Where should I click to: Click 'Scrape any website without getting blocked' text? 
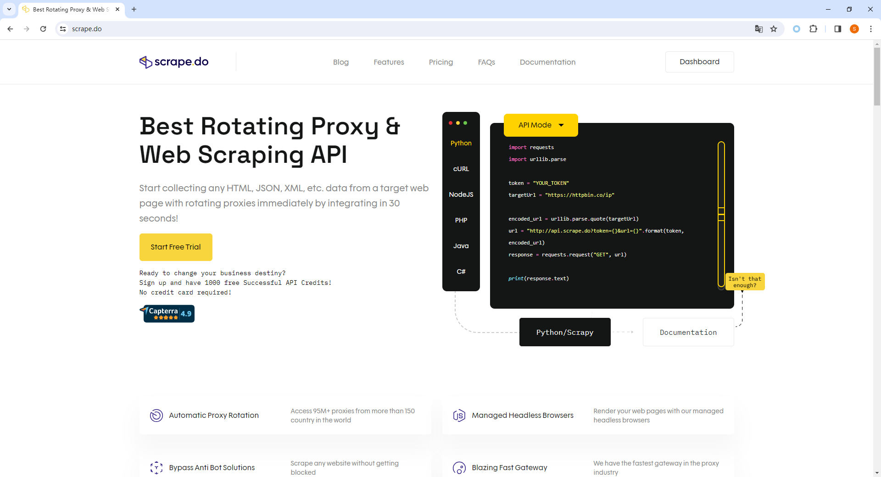[x=345, y=468]
